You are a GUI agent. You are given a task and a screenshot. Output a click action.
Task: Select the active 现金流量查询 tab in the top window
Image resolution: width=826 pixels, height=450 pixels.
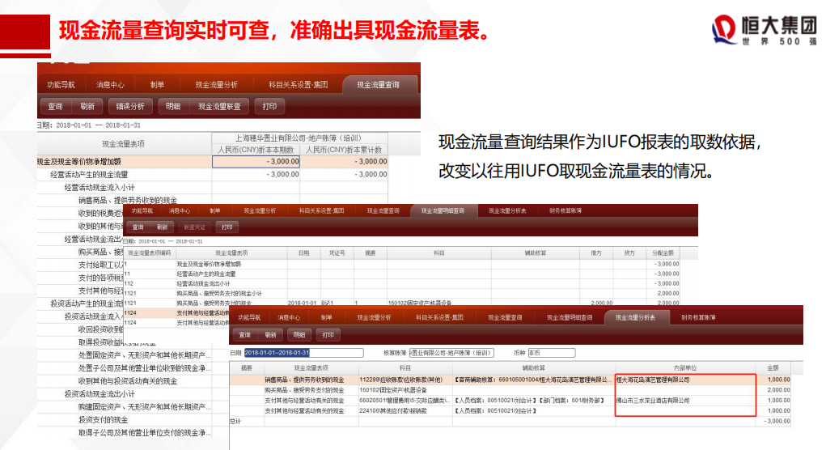pos(379,84)
